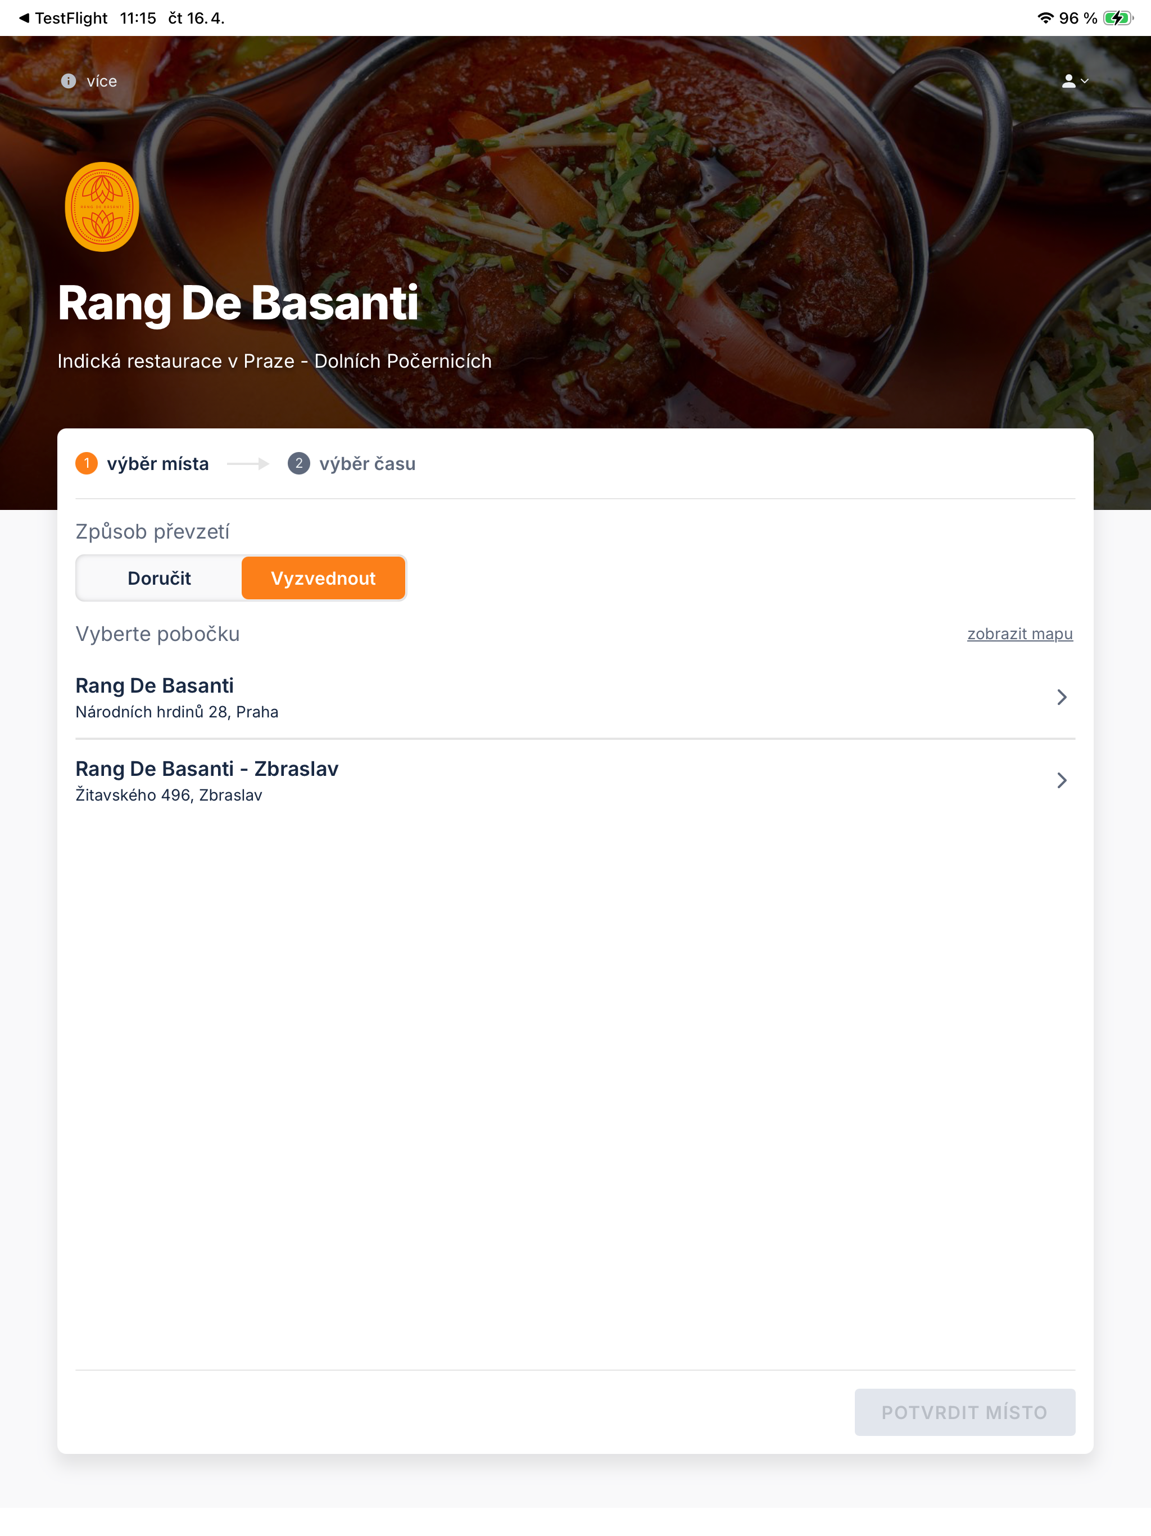Open the zobrazit mapu link
This screenshot has height=1536, width=1151.
pyautogui.click(x=1020, y=634)
